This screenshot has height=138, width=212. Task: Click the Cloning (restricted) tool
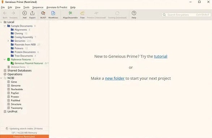point(117,15)
